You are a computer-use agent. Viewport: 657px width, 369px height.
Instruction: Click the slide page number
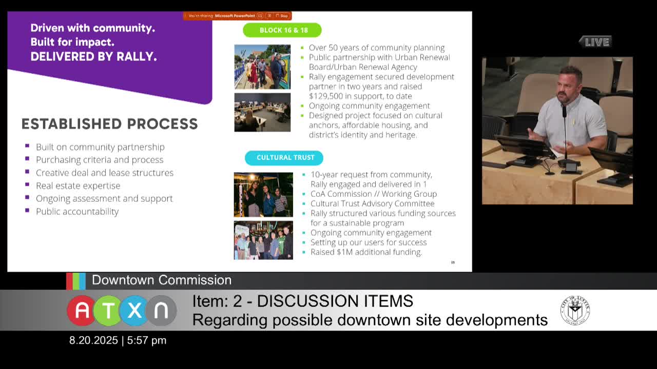click(x=453, y=262)
